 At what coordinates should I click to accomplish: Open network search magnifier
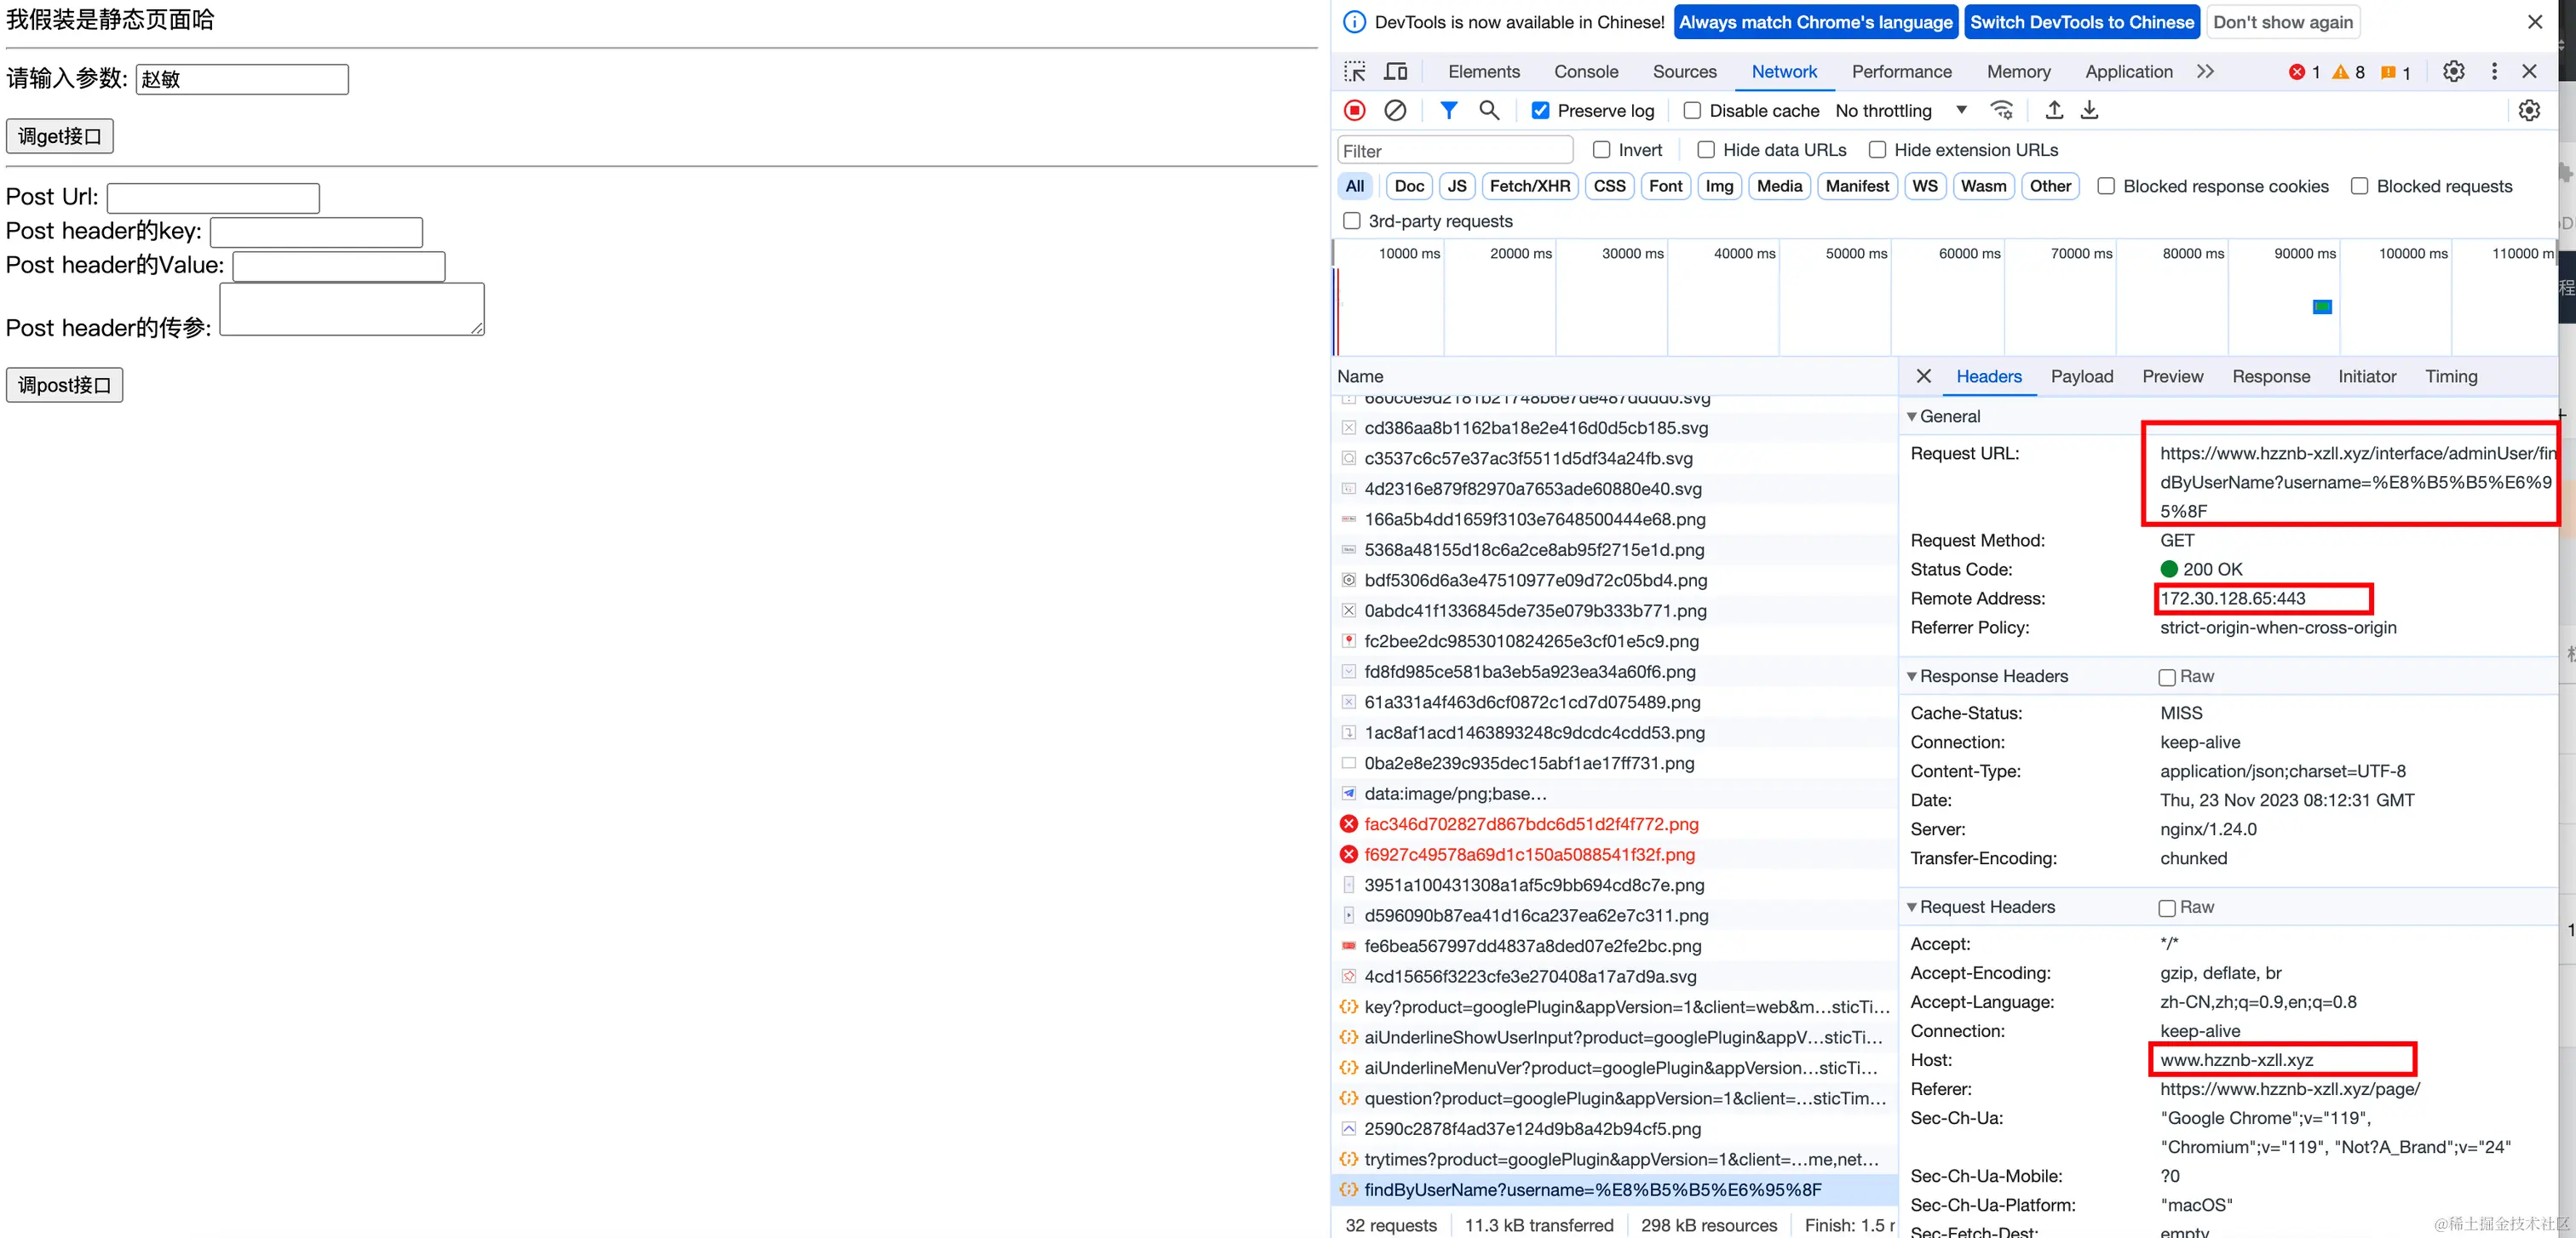click(x=1489, y=110)
